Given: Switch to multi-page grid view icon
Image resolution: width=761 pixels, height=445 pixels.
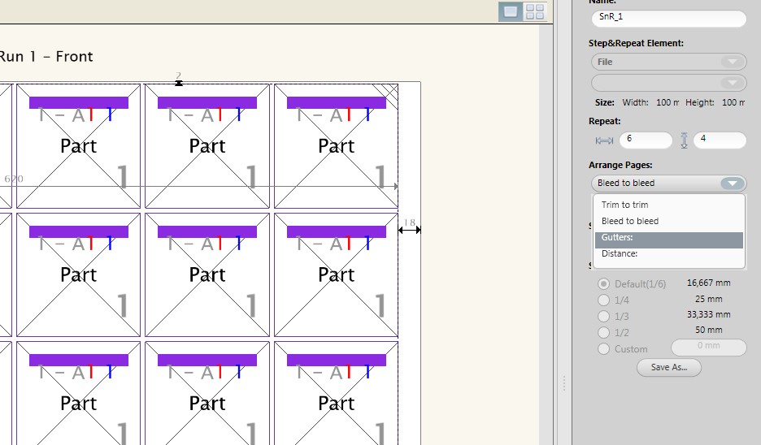Looking at the screenshot, I should tap(535, 11).
